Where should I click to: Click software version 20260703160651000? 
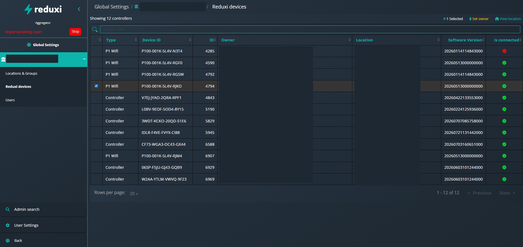point(463,144)
